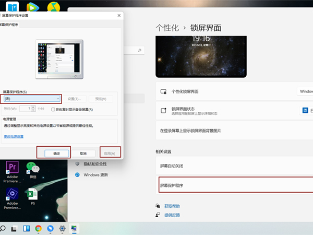Viewport: 313px width, 235px height.
Task: Select the 屏幕保护程序 tab in the dialog
Action: tap(9, 25)
